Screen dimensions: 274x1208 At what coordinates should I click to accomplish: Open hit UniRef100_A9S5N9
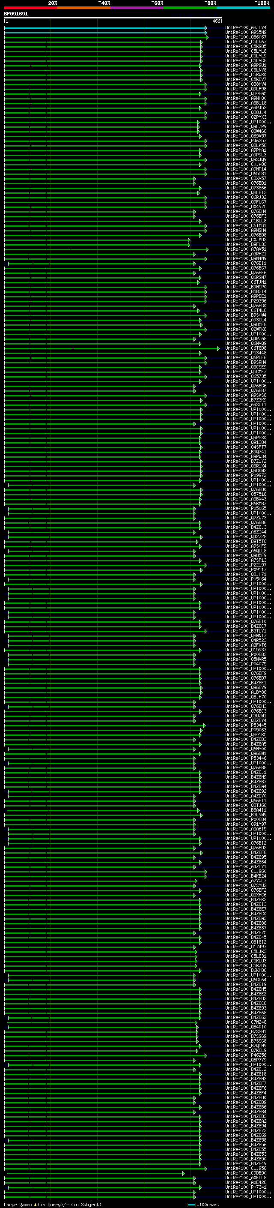(246, 33)
